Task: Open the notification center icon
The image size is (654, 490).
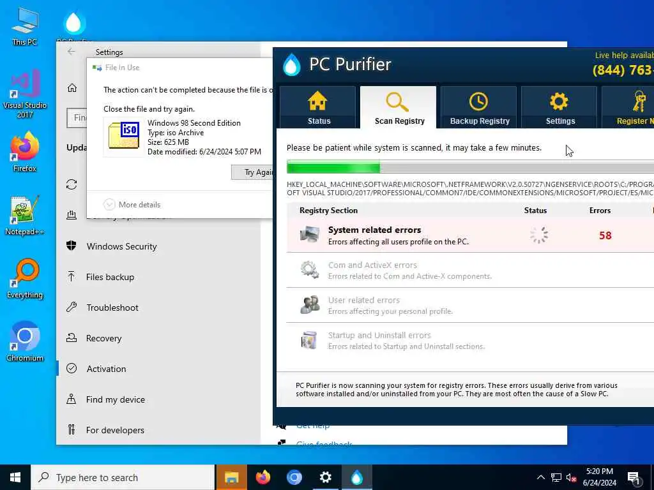Action: coord(634,478)
